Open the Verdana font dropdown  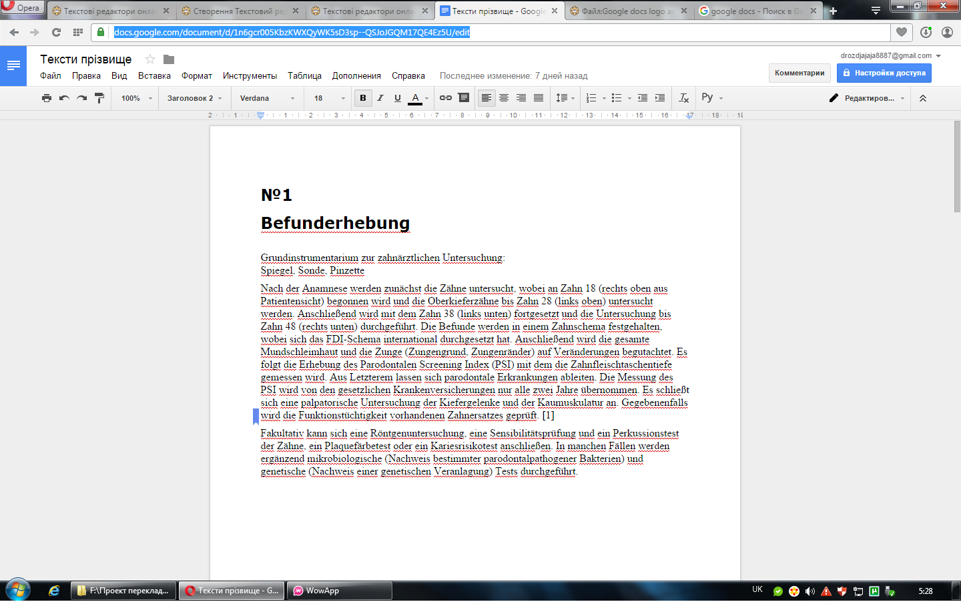267,98
